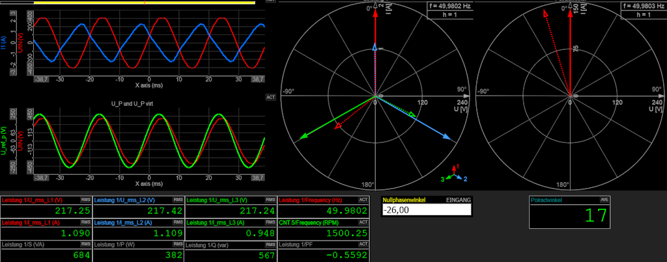Click the Nullphasenwinkel input field showing -26,00
The image size is (667, 262).
(427, 210)
